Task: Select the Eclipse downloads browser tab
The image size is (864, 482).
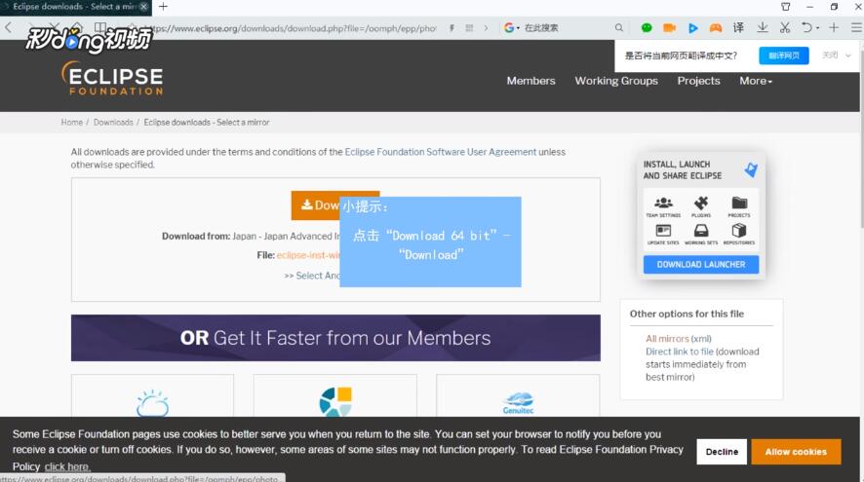Action: tap(74, 7)
